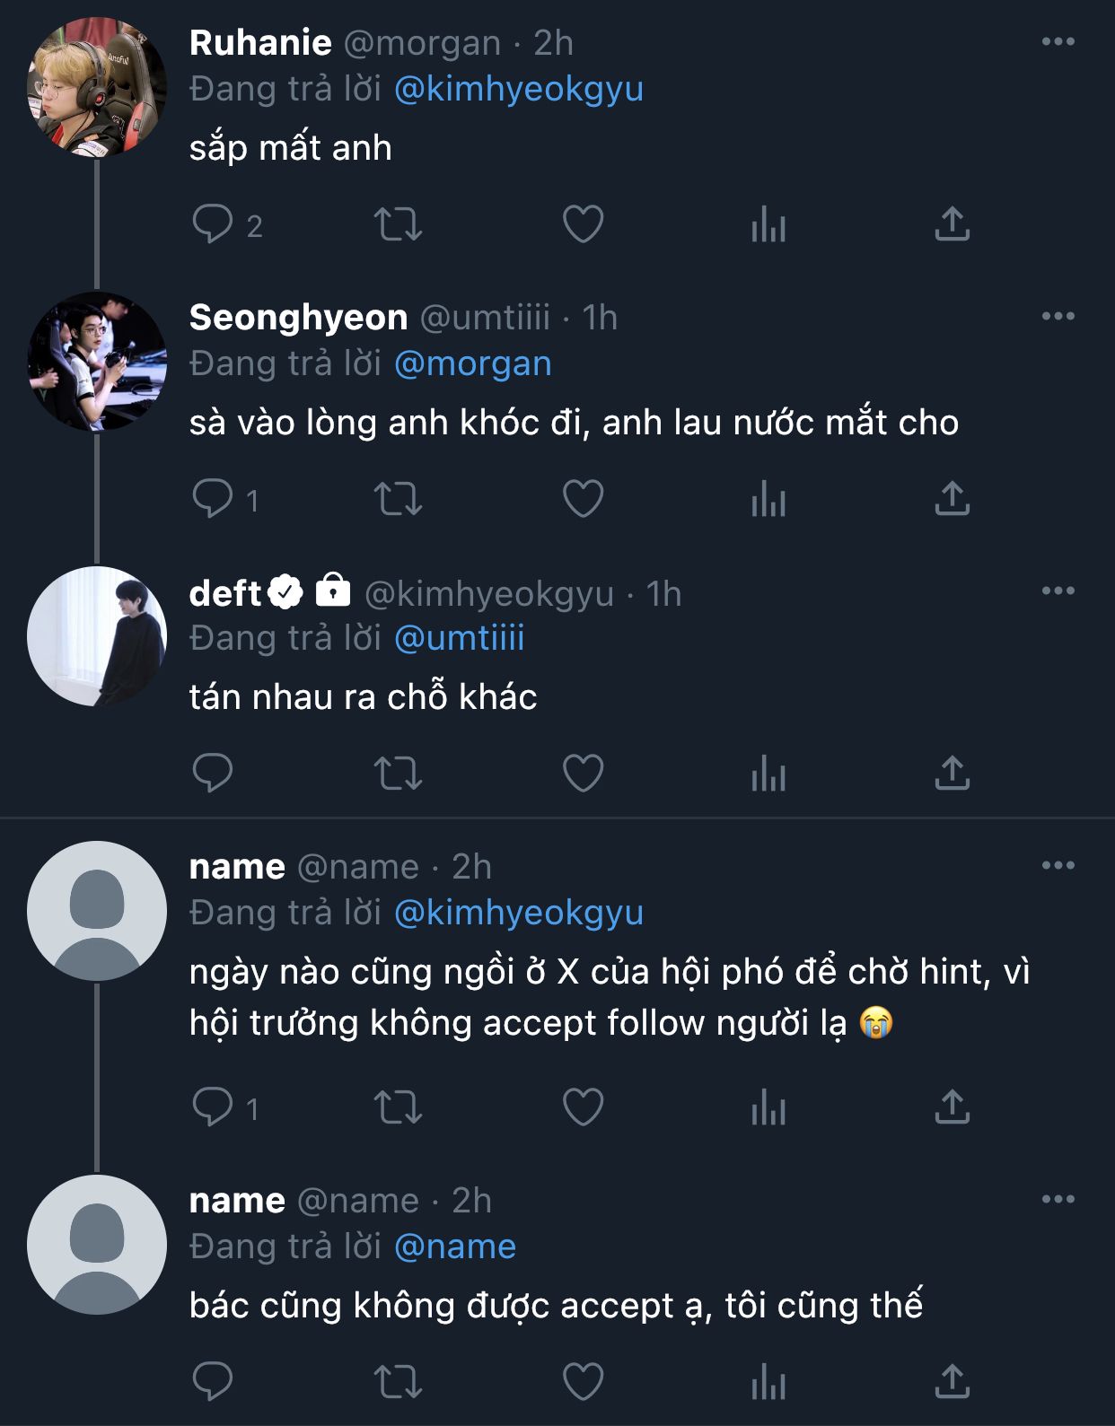Reply to the 'tán nhau ra chỗ khác' tweet
Viewport: 1115px width, 1426px height.
pyautogui.click(x=213, y=774)
